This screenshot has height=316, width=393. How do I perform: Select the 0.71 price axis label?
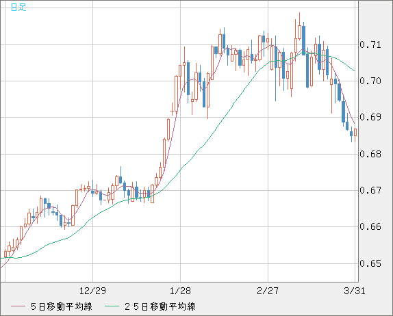(370, 45)
